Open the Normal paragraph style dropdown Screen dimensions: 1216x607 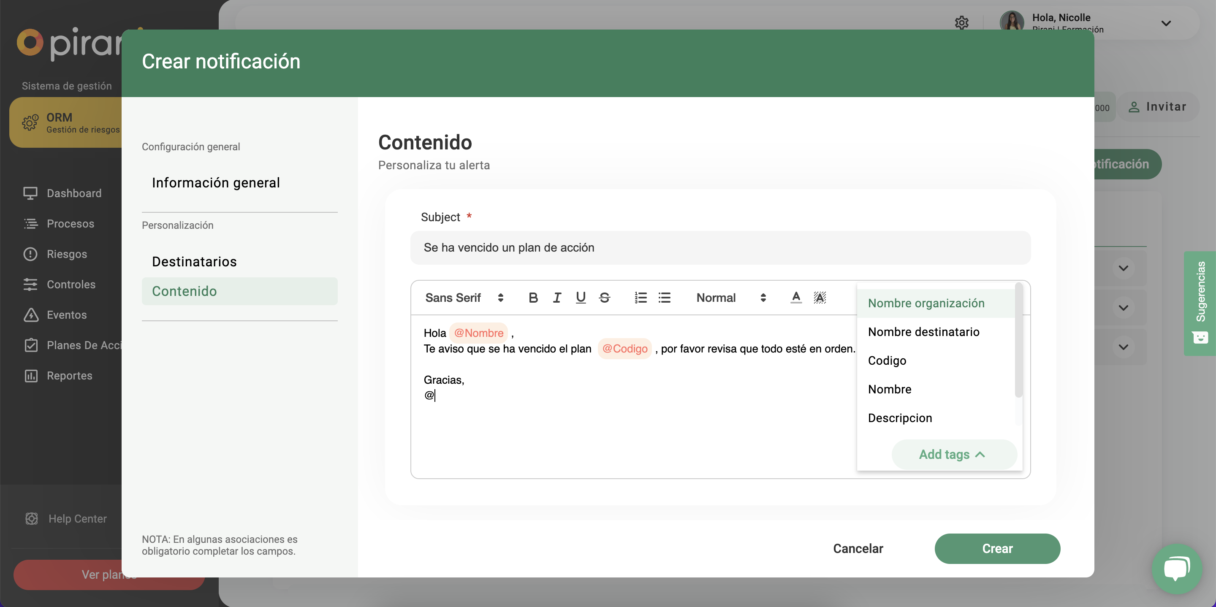click(730, 297)
